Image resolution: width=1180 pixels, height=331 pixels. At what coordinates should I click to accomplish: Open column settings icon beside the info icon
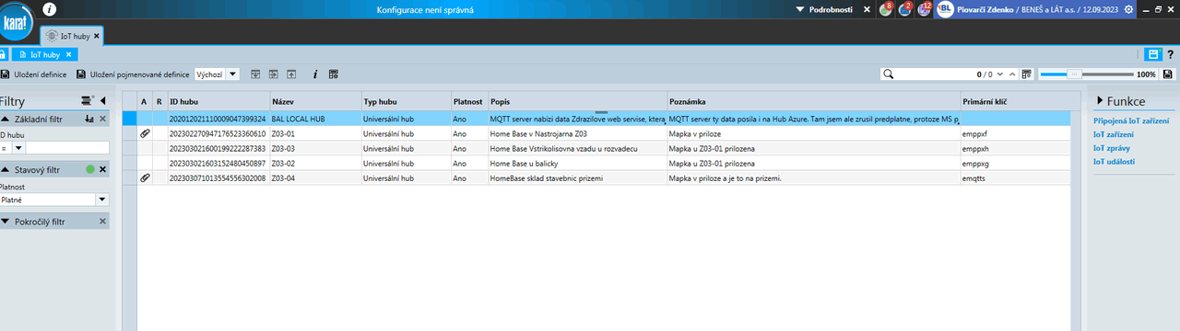pos(334,74)
